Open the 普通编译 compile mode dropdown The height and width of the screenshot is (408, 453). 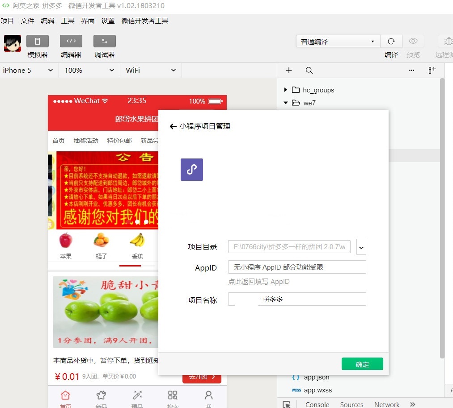tap(338, 42)
